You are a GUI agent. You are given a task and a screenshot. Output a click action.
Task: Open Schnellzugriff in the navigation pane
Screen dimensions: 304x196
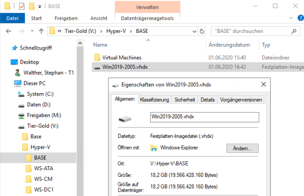[36, 48]
